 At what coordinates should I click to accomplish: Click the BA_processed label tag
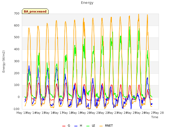[x=35, y=11]
